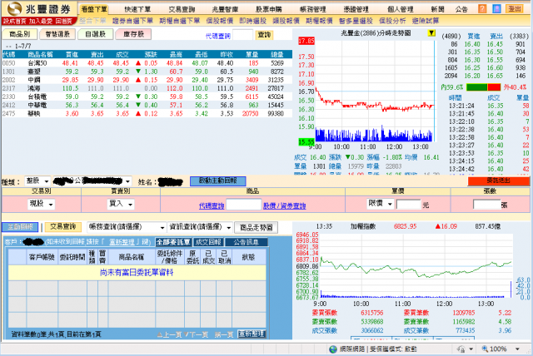The height and width of the screenshot is (356, 533).
Task: Open the 個股分析 submenu item
Action: coord(392,21)
